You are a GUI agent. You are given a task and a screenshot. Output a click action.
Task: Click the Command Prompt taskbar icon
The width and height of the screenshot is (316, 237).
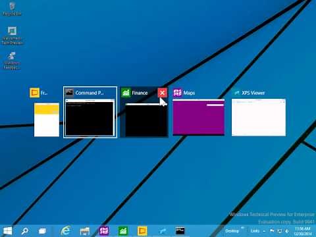(180, 231)
